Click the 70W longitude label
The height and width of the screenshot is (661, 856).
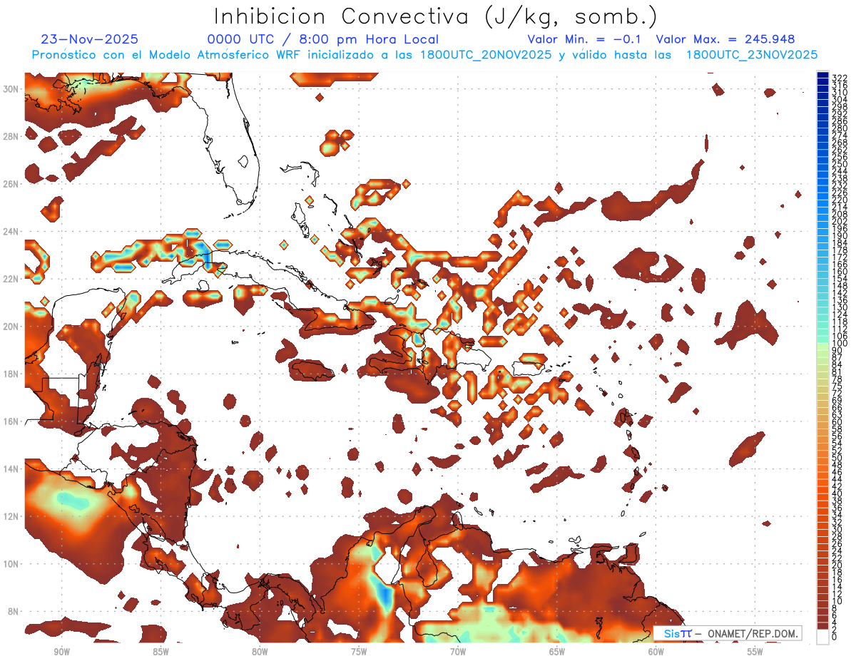click(x=458, y=652)
